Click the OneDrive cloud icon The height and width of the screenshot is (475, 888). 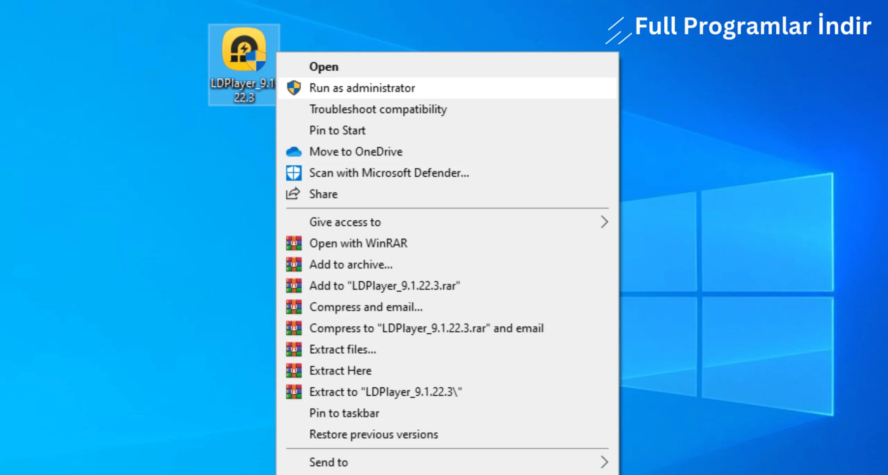click(294, 152)
